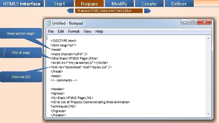
Task: Switch to the Prepare tab
Action: [x=89, y=3]
